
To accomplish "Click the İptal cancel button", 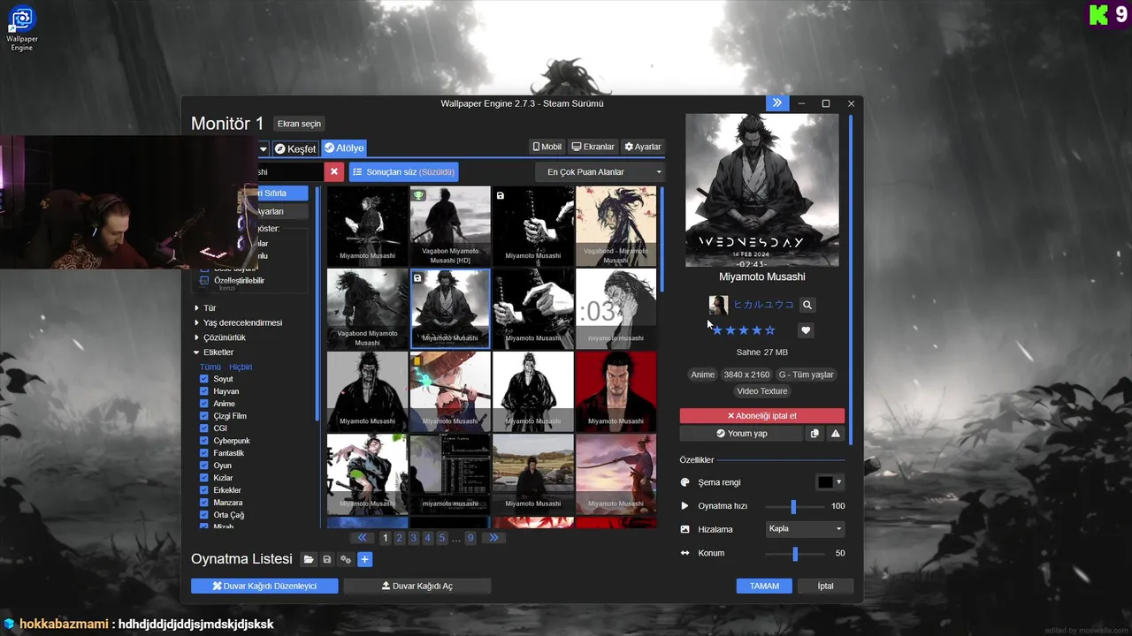I will [825, 586].
